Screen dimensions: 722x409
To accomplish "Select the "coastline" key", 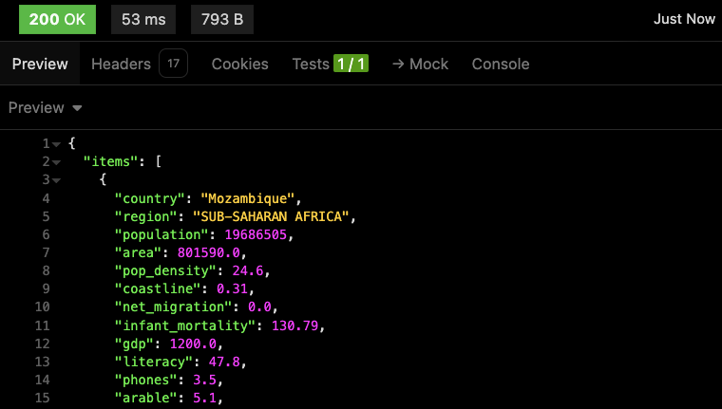I will [x=158, y=288].
